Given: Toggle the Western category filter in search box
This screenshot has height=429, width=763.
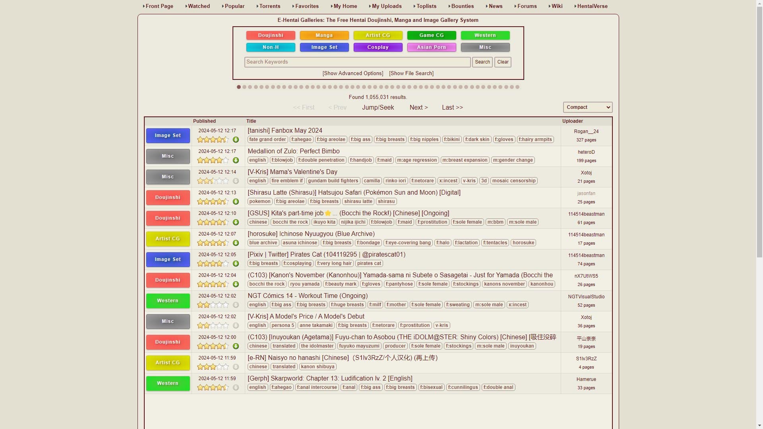Looking at the screenshot, I should coord(485,35).
